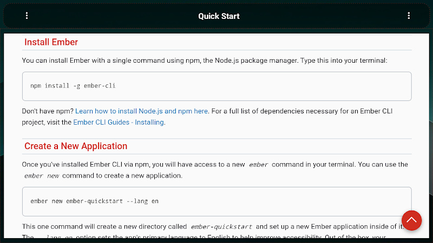Click the 'Quick Start' page title
The image size is (433, 243).
click(x=219, y=16)
